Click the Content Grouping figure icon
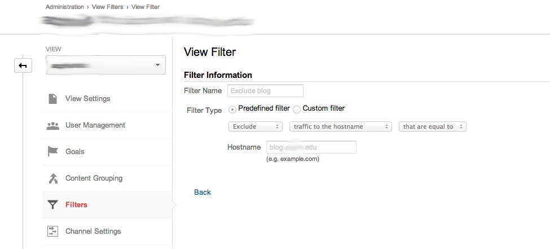 tap(52, 178)
